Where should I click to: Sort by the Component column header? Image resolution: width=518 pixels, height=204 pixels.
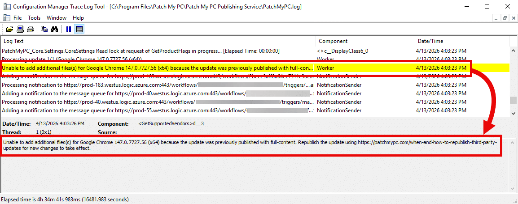(x=365, y=41)
